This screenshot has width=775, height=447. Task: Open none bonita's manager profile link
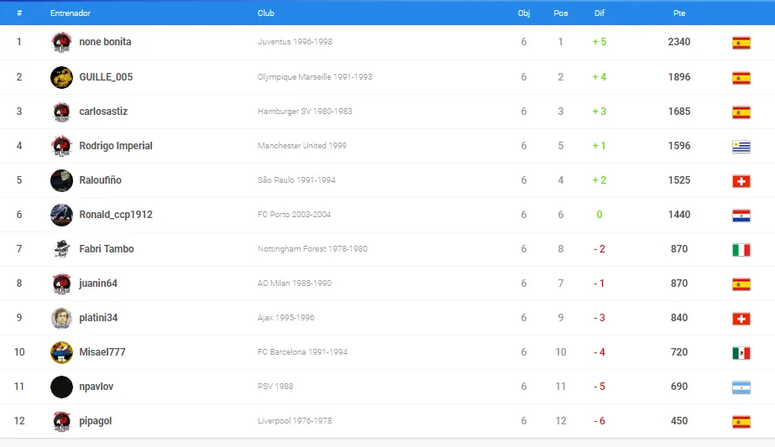(105, 42)
